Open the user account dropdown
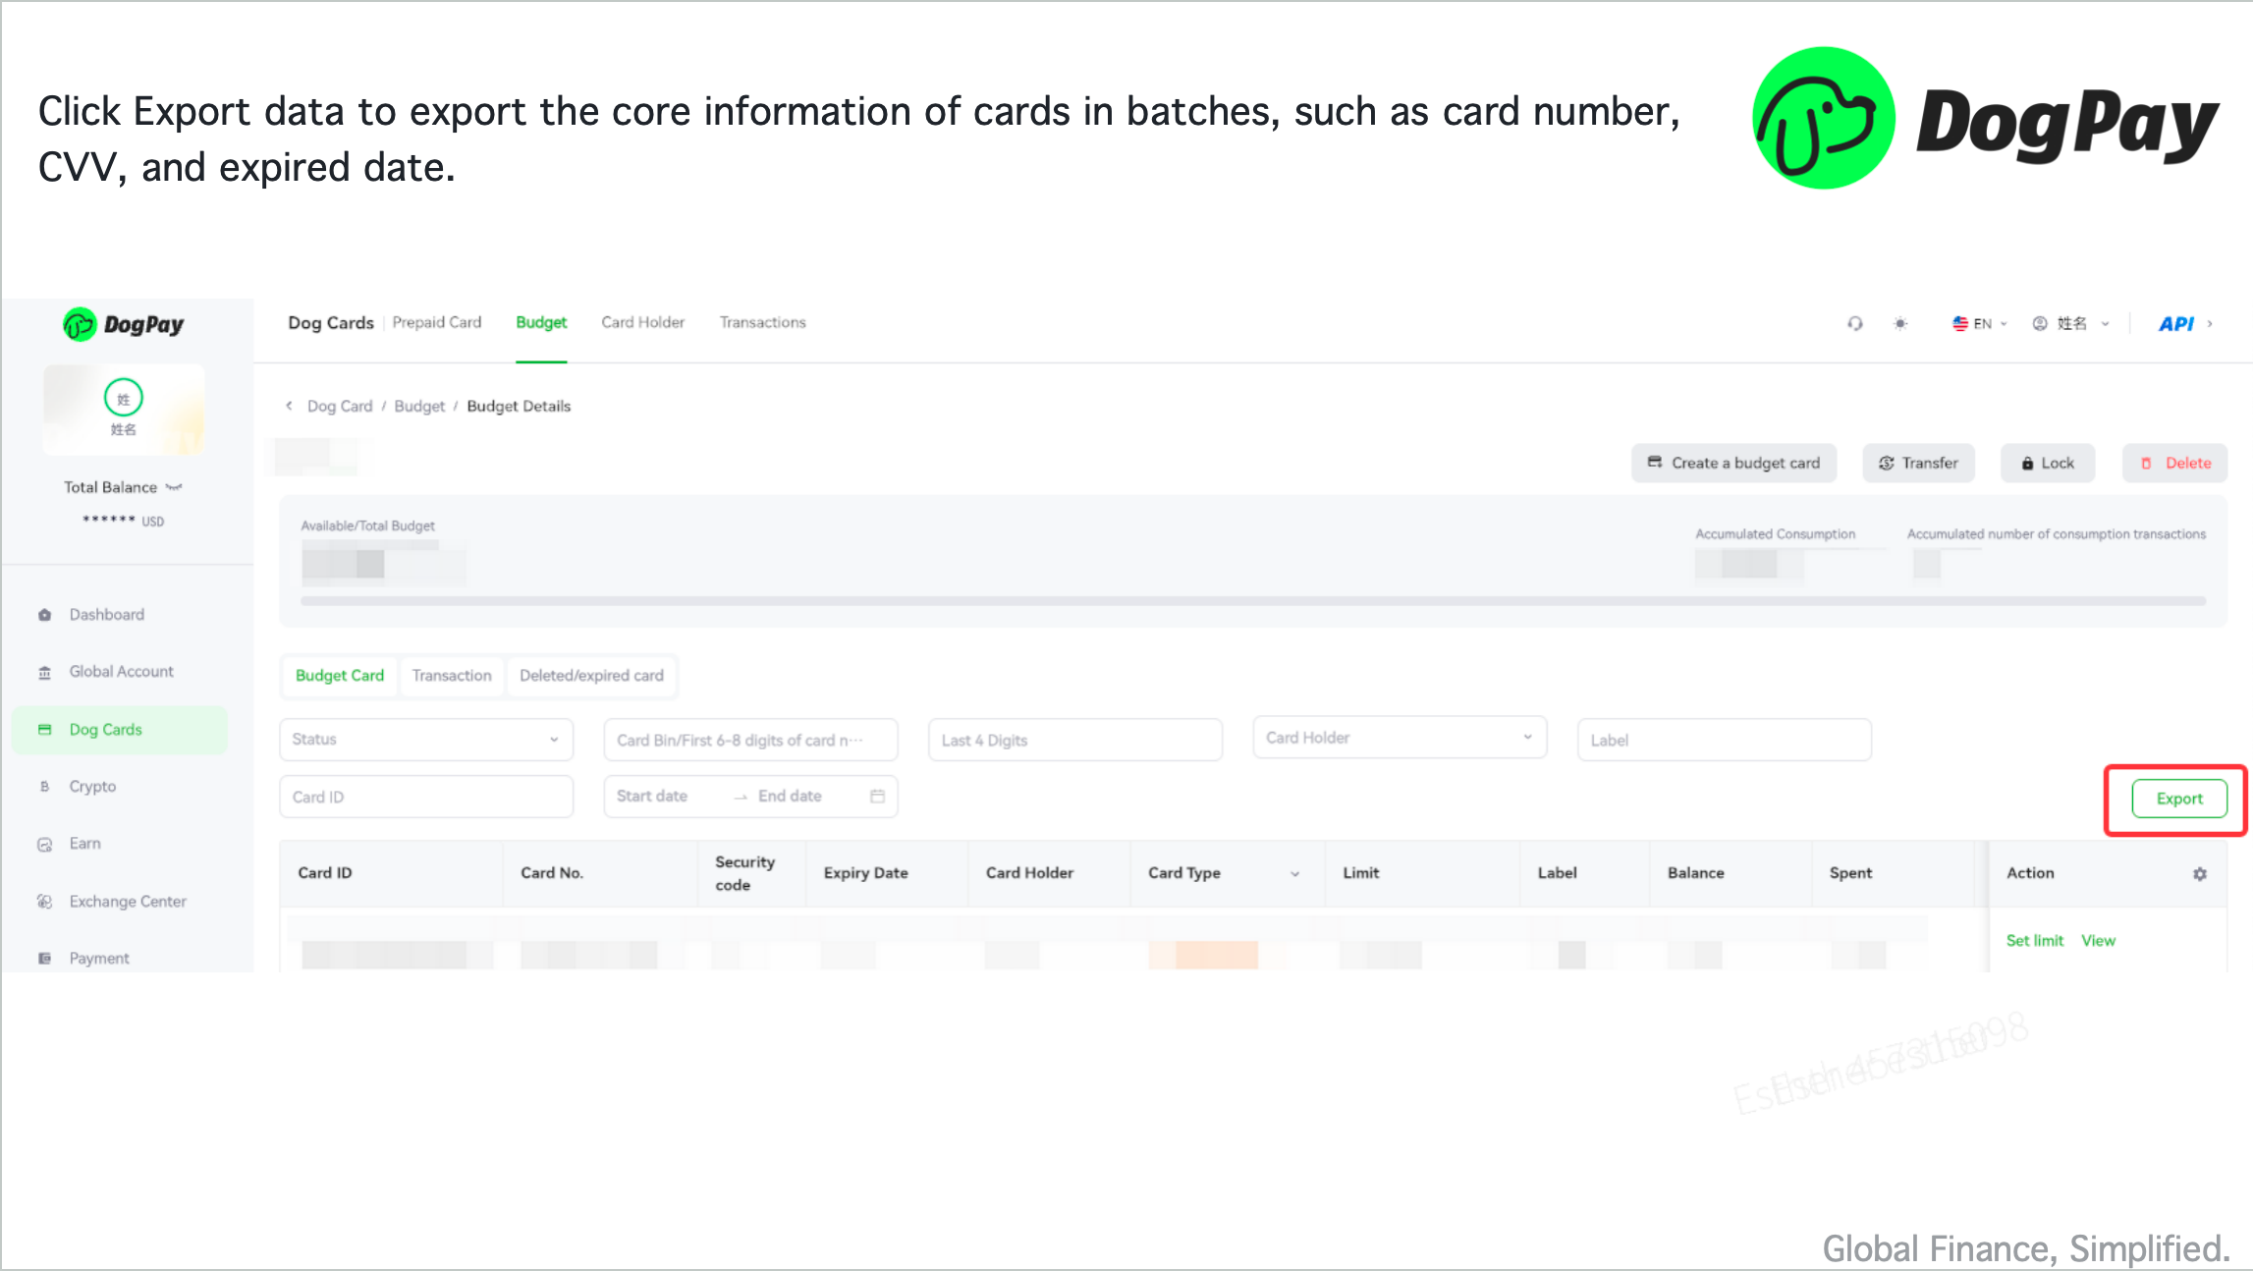The width and height of the screenshot is (2253, 1271). click(2070, 323)
